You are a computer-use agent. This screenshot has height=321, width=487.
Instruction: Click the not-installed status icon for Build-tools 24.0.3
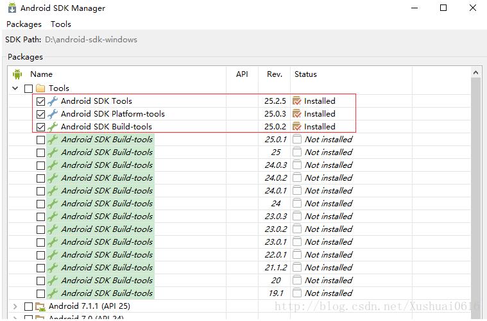pos(297,165)
